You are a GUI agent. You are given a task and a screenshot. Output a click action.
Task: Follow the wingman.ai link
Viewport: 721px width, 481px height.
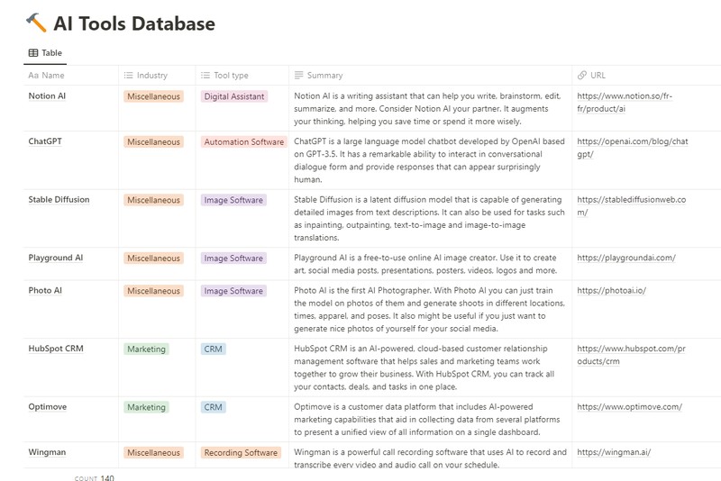coord(613,452)
